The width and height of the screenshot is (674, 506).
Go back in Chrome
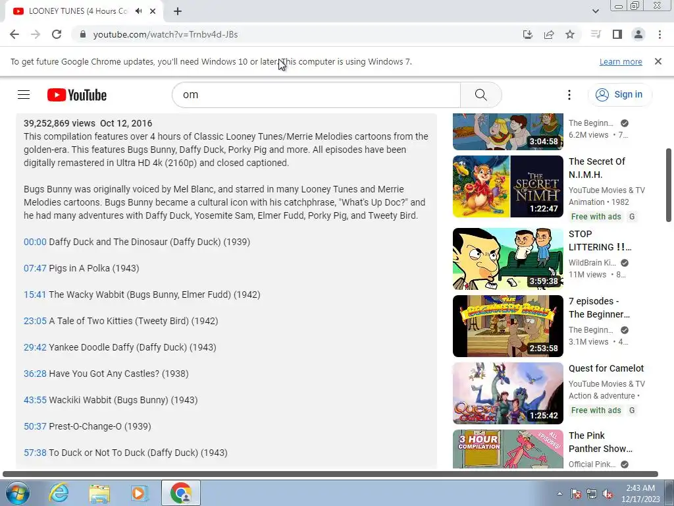tap(14, 34)
